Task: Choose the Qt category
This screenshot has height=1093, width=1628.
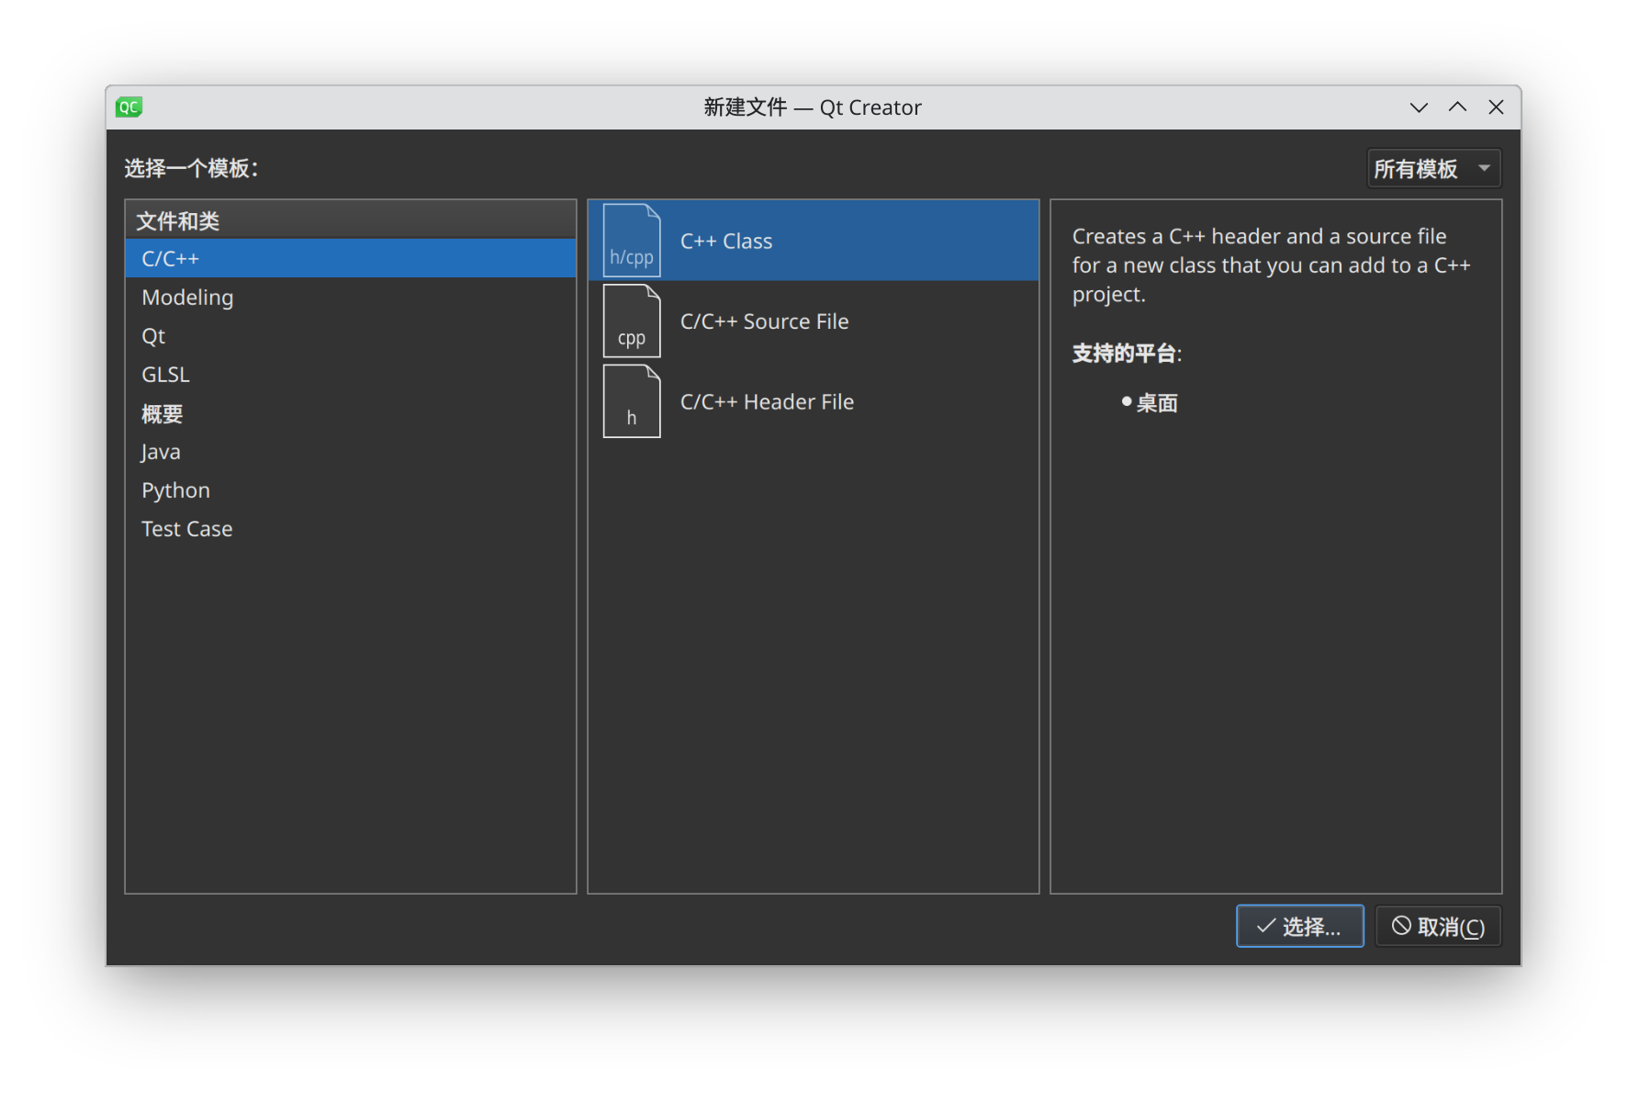Action: 351,335
